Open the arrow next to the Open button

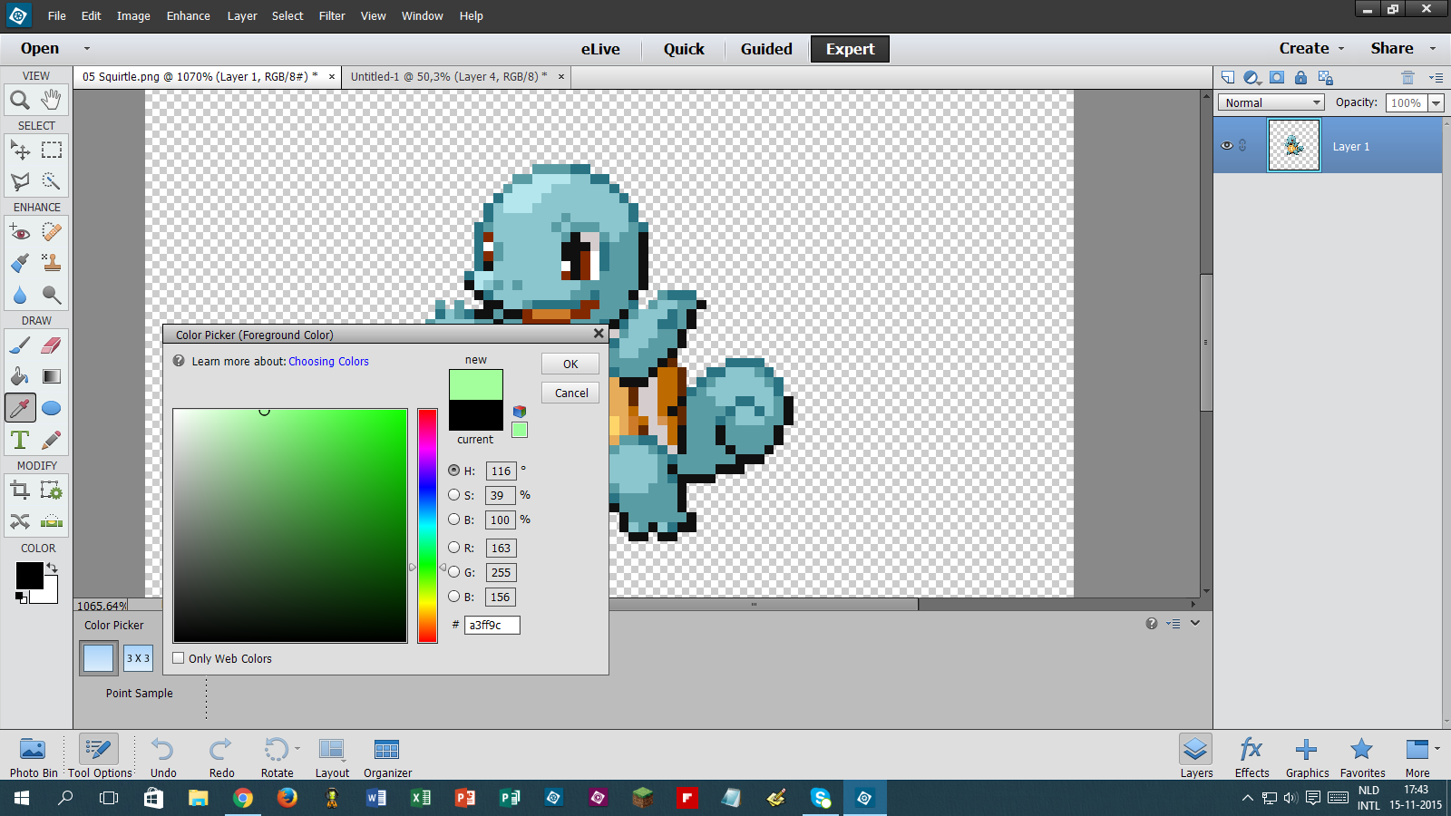point(87,49)
